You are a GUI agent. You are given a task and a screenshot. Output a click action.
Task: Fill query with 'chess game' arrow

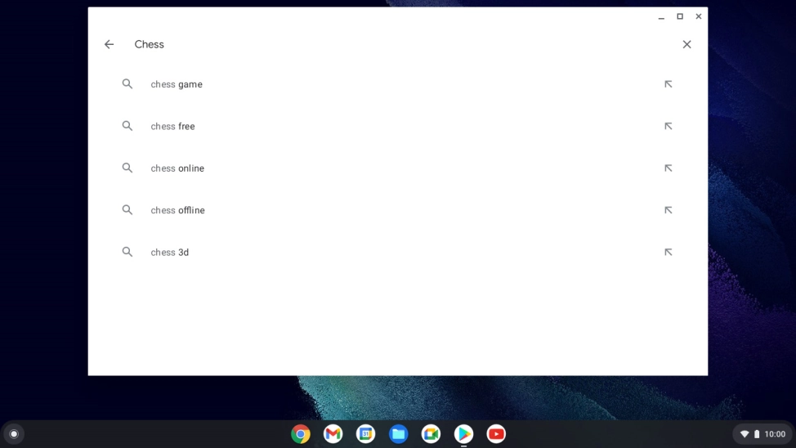point(668,84)
